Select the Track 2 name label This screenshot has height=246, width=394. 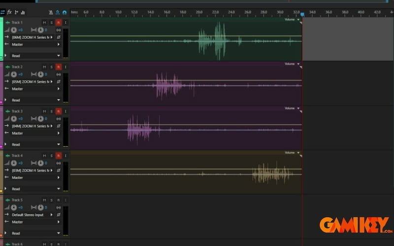(x=17, y=67)
